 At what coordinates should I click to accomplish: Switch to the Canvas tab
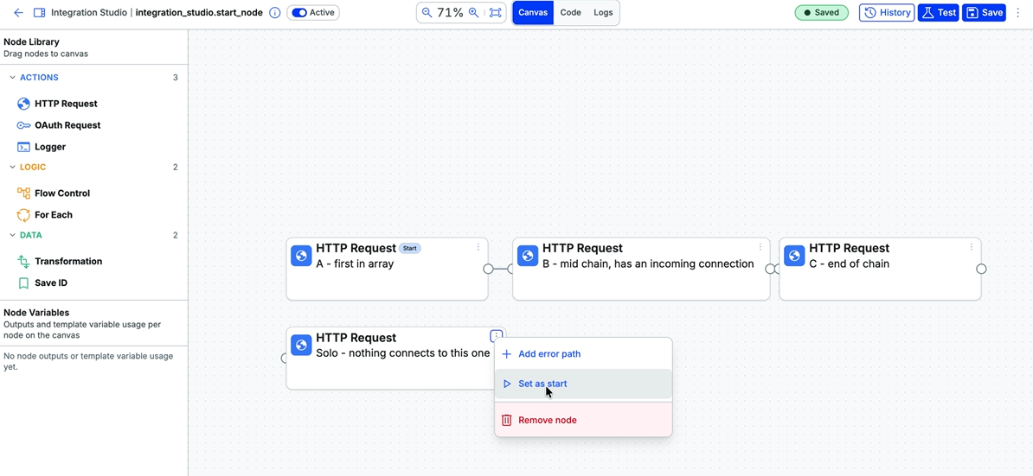pyautogui.click(x=533, y=12)
